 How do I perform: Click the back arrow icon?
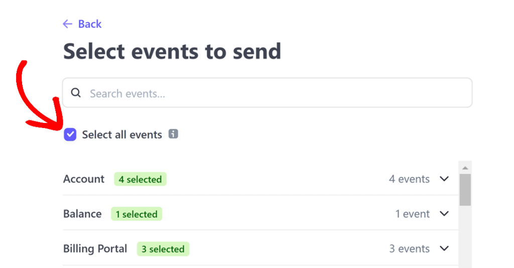[68, 24]
